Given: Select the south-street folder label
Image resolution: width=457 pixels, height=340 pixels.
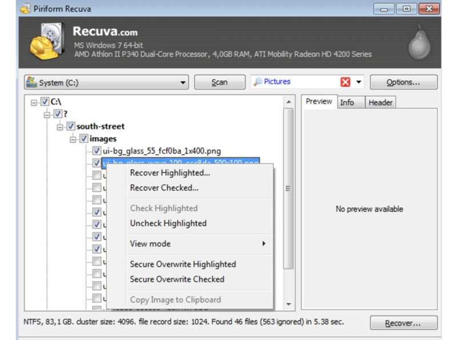Looking at the screenshot, I should 101,126.
